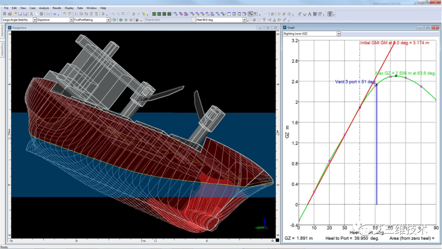The width and height of the screenshot is (442, 249).
Task: Click the font letter A icon
Action: [x=309, y=14]
